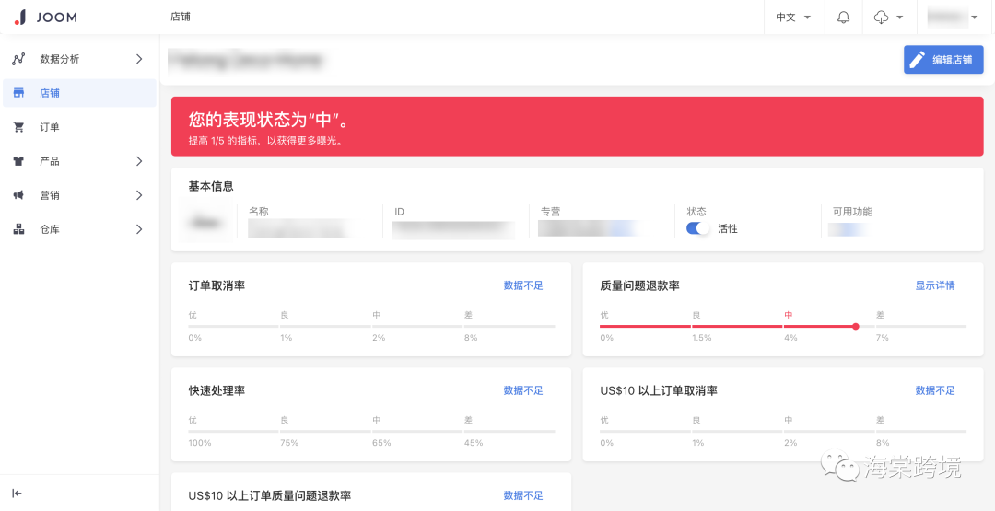Click the 编辑店铺 button
The height and width of the screenshot is (511, 995).
point(943,60)
